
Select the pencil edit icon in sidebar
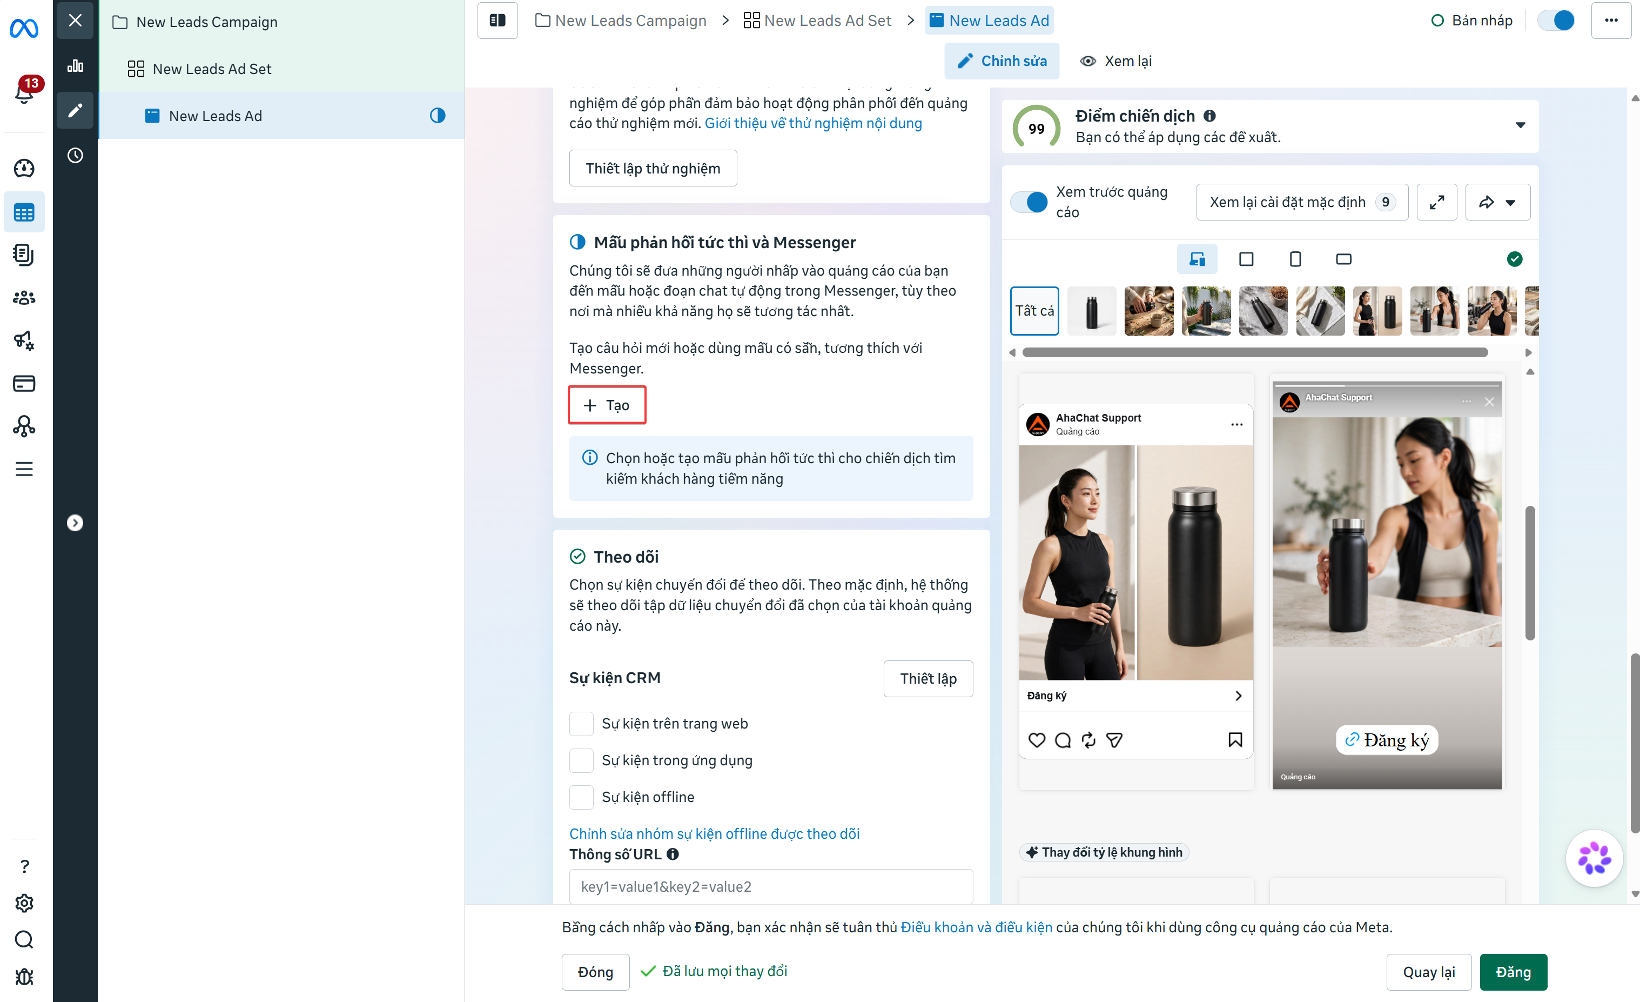click(x=75, y=110)
